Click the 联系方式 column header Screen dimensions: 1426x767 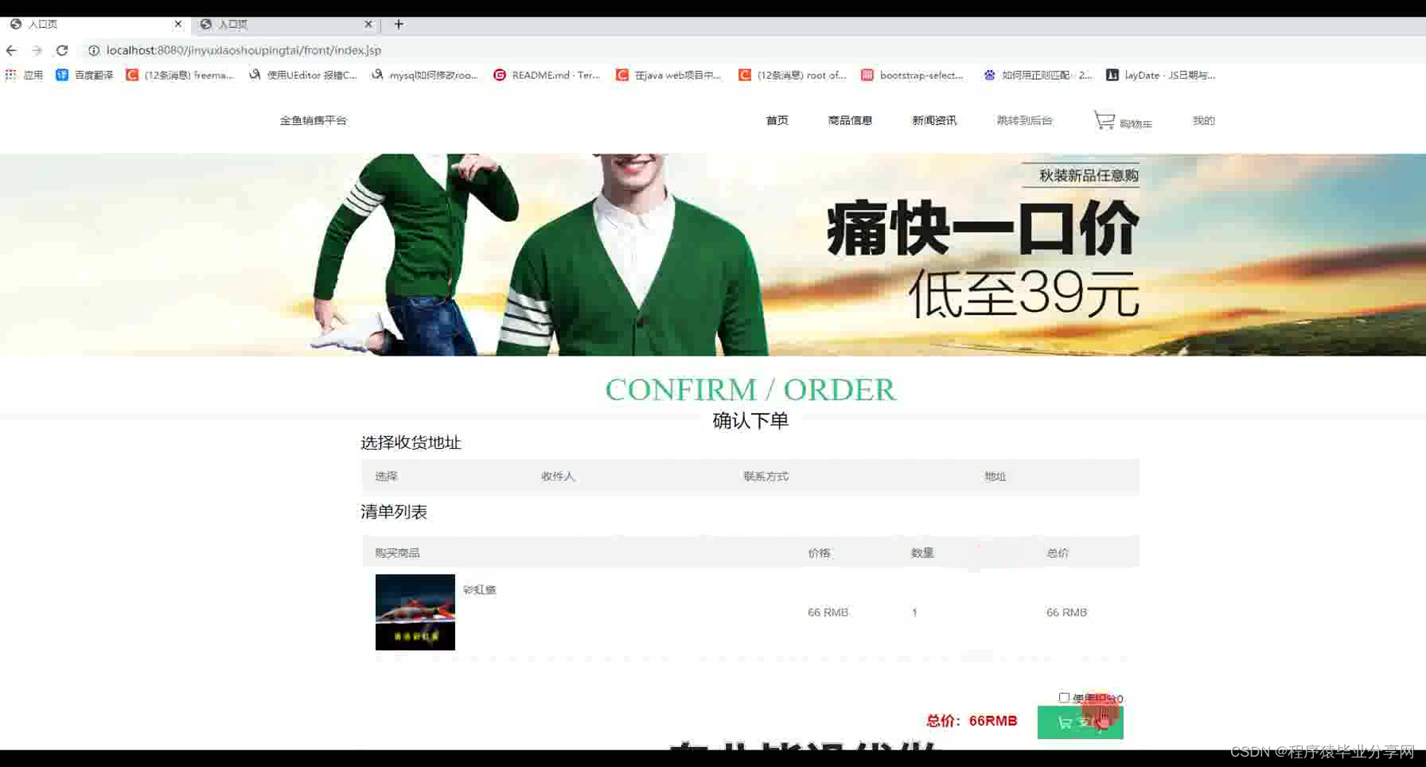tap(766, 476)
